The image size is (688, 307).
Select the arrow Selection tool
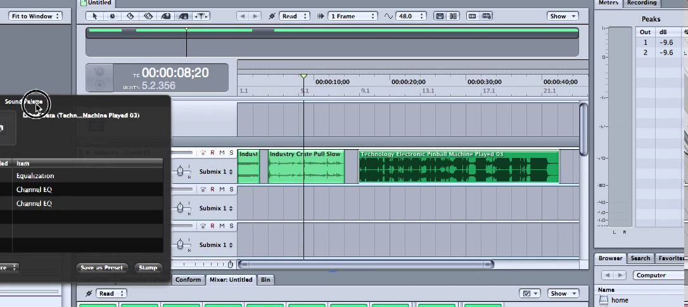(x=94, y=16)
